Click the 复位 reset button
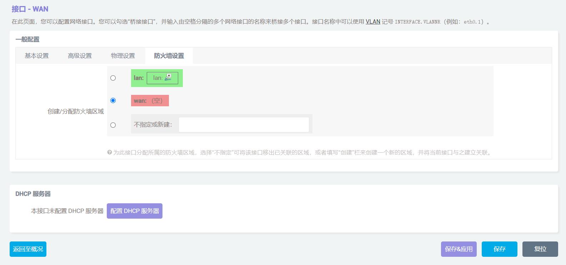Viewport: 566px width, 265px height. pyautogui.click(x=540, y=249)
